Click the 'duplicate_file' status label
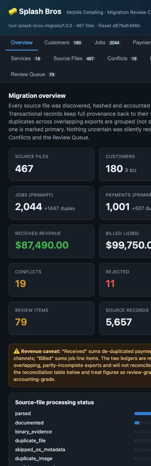The width and height of the screenshot is (151, 466). (x=31, y=440)
